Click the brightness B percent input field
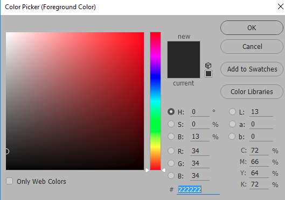 click(200, 137)
